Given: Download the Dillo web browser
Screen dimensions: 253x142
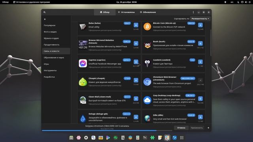Looking at the screenshot, I should pos(200,117).
